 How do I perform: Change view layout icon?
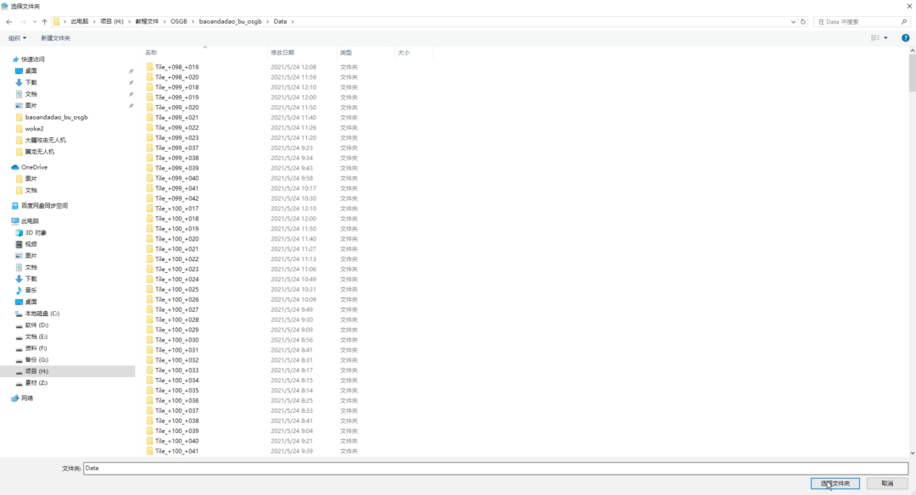click(875, 38)
